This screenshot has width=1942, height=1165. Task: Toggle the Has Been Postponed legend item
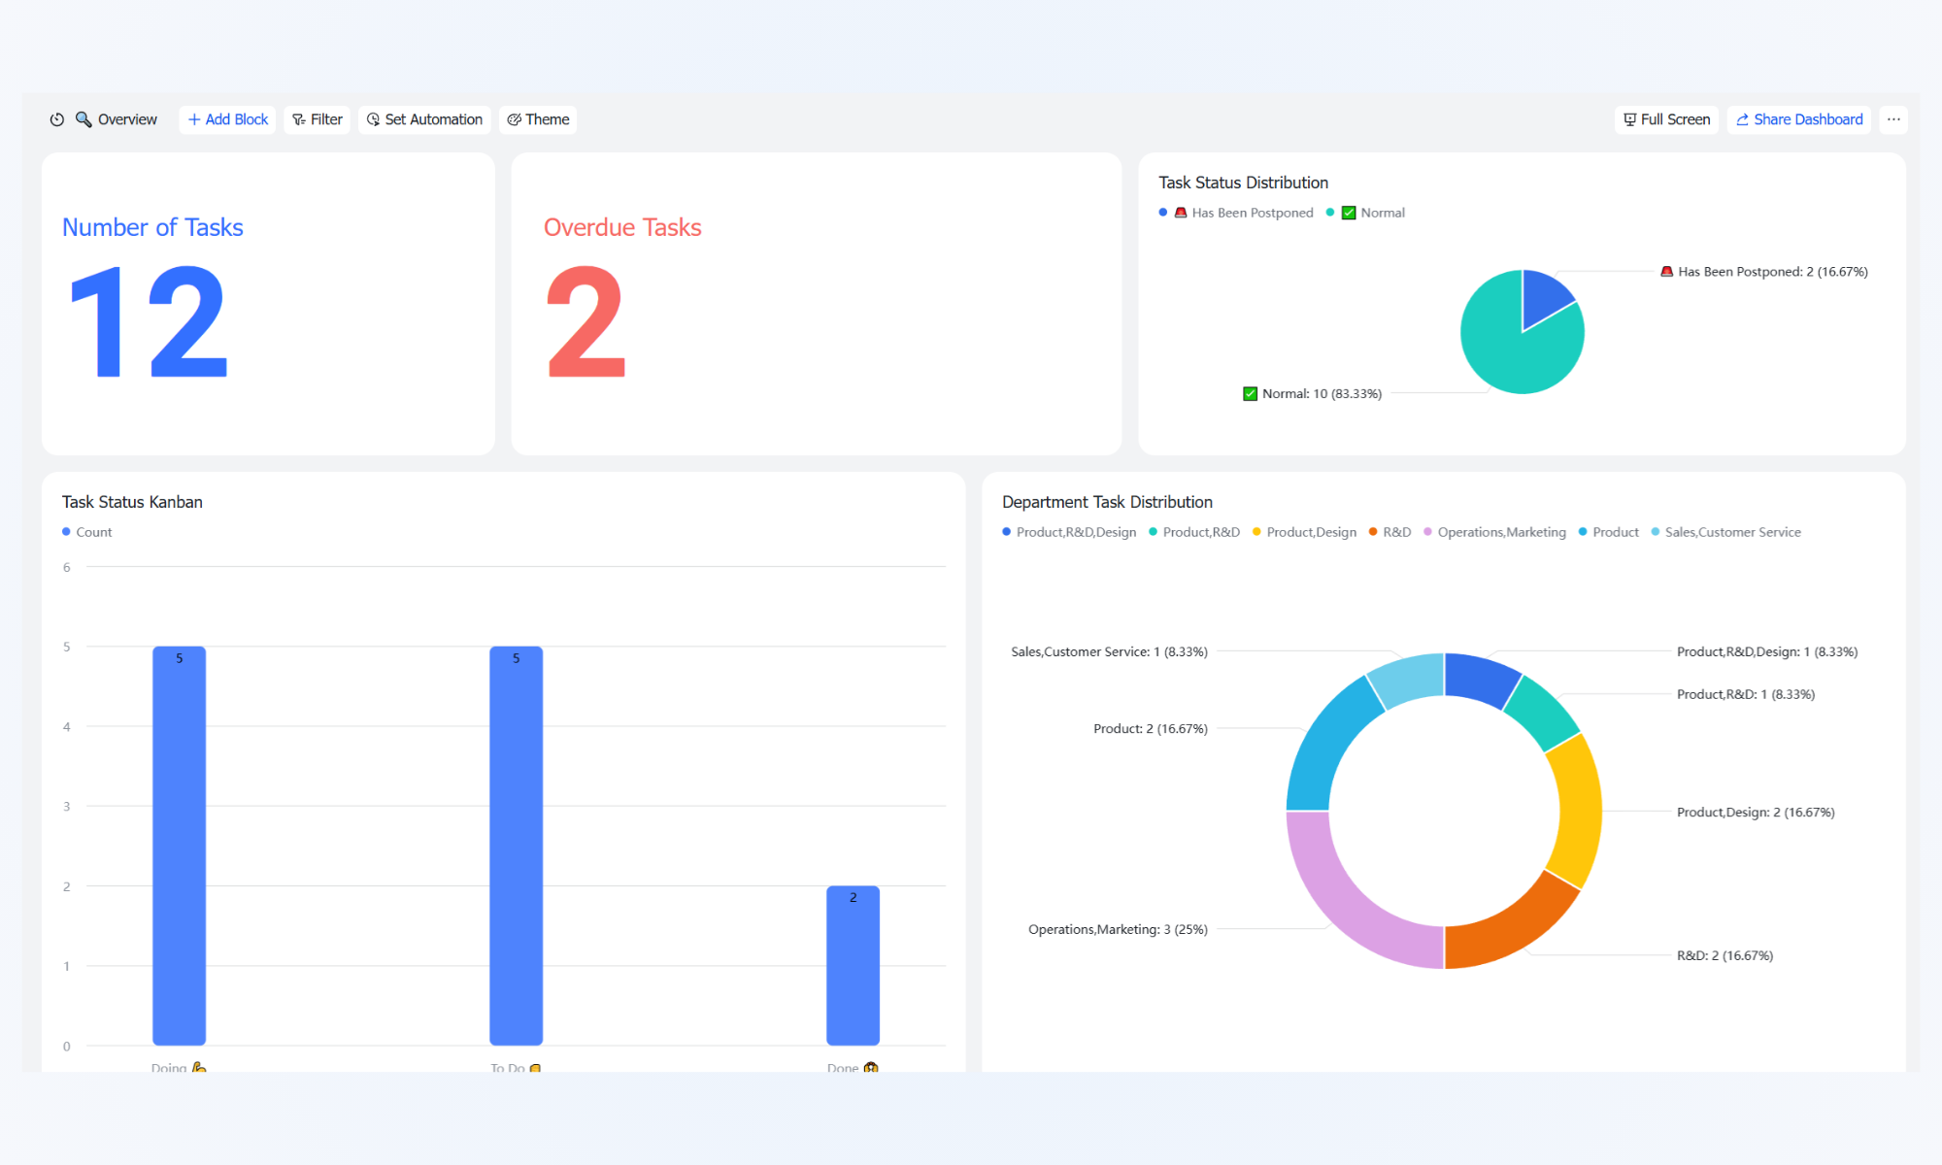[x=1236, y=213]
